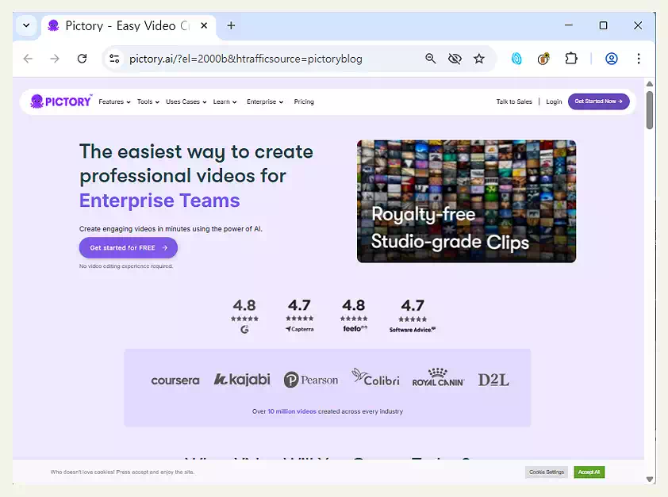Expand the Enterprise dropdown menu
The height and width of the screenshot is (497, 668).
click(264, 102)
